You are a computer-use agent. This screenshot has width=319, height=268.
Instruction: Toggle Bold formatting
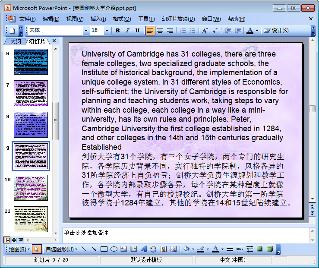click(117, 31)
